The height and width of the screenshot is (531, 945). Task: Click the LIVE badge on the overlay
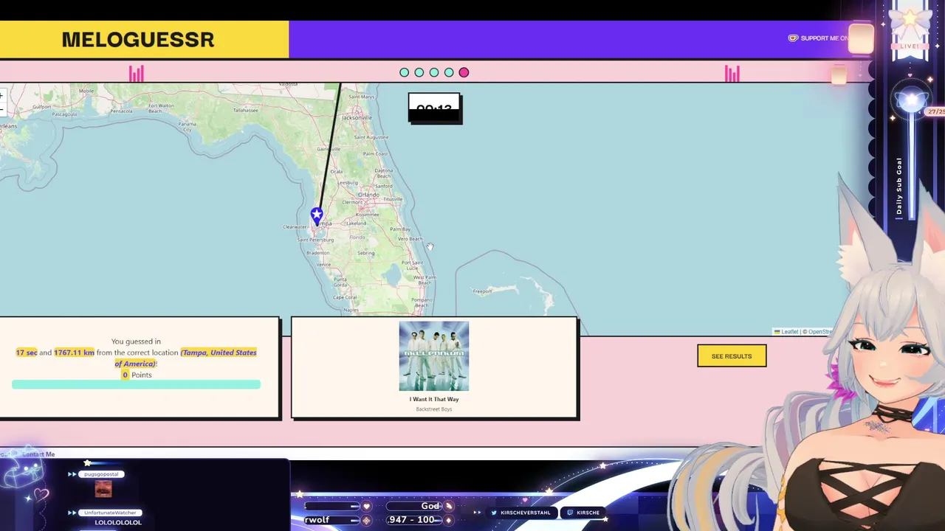(909, 46)
